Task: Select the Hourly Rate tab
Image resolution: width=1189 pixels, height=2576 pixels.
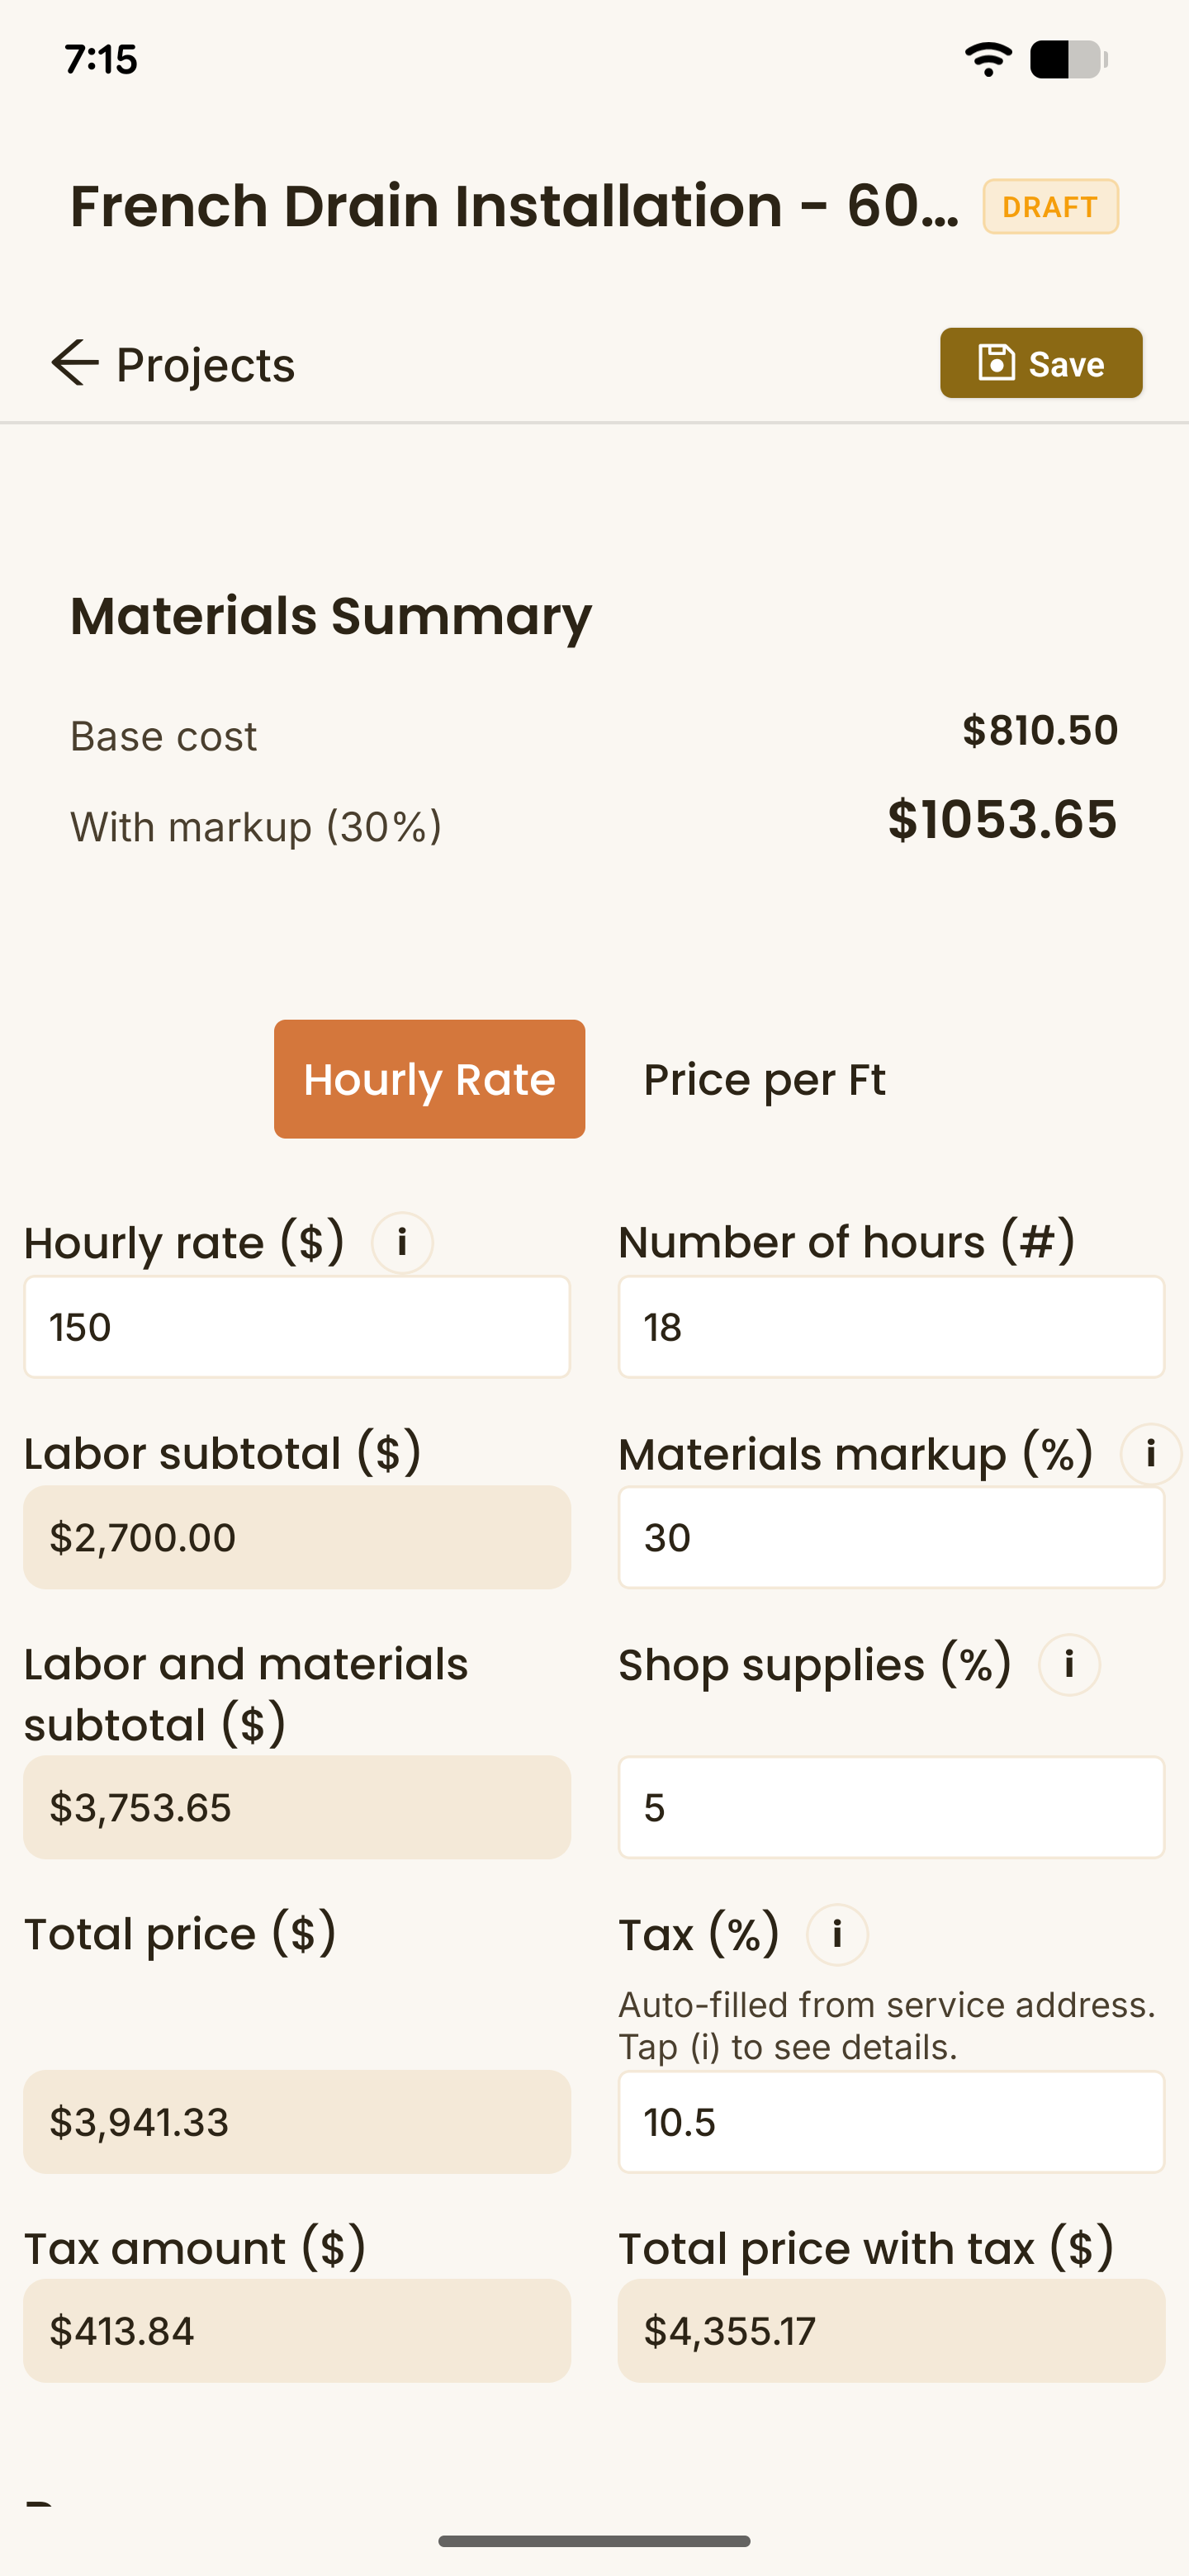Action: point(429,1079)
